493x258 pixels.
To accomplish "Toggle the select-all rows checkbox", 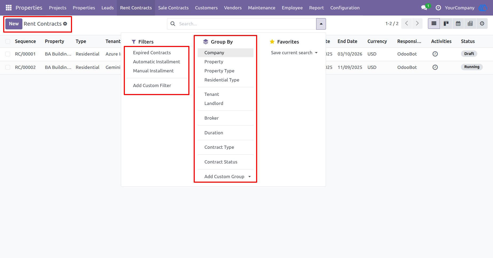I will click(8, 41).
